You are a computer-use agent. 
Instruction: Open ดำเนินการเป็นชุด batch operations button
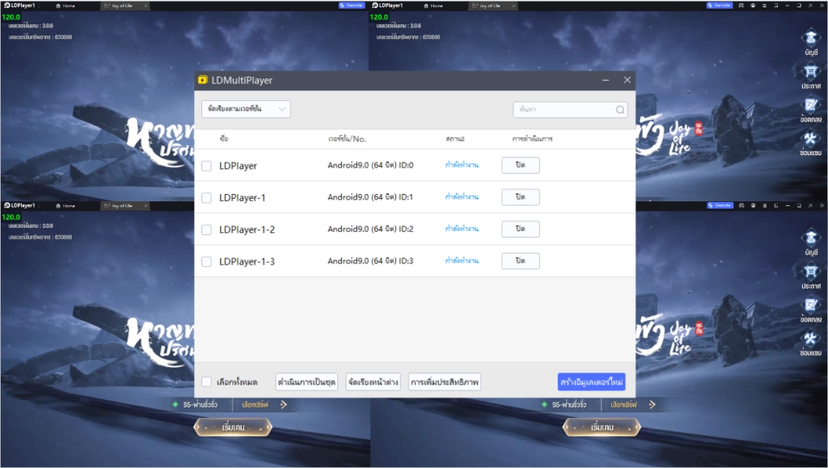pos(306,382)
